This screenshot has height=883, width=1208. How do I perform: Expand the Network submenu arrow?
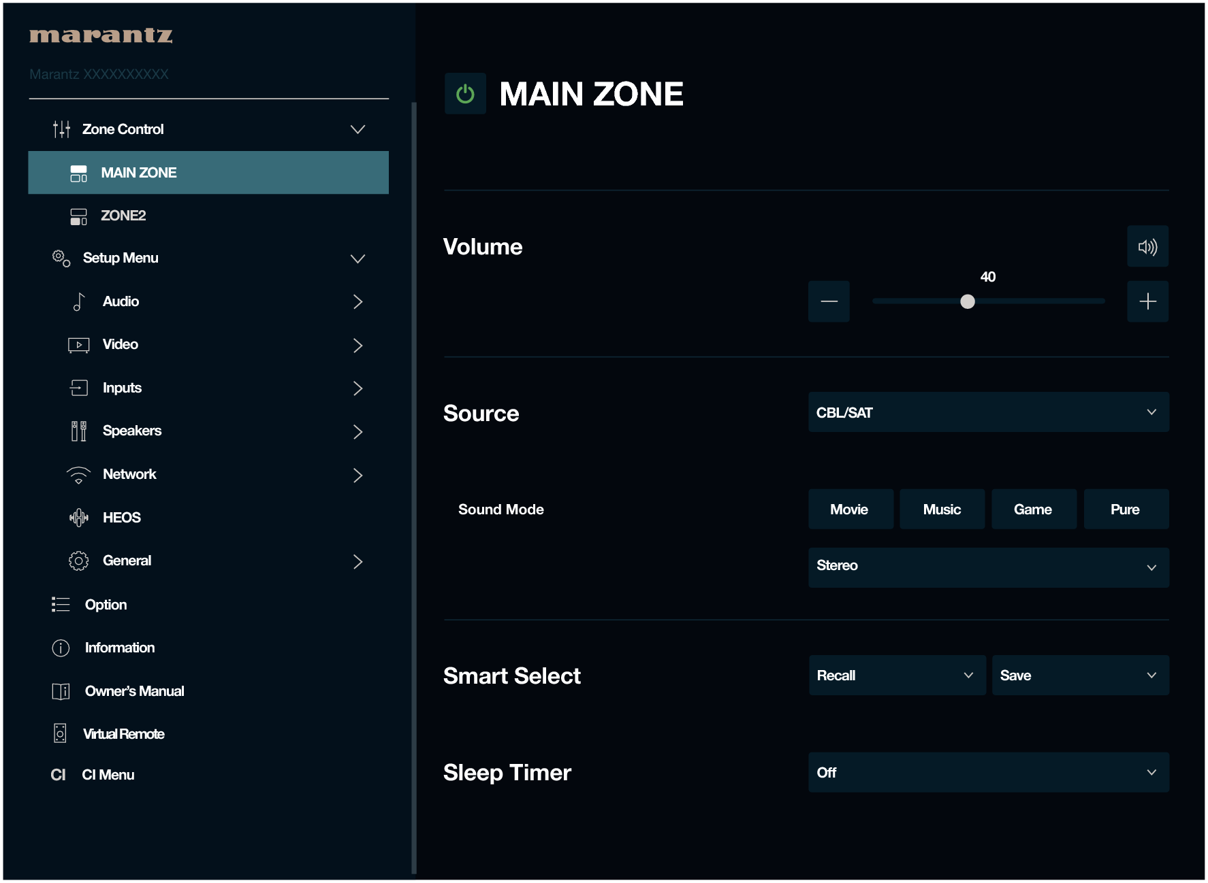coord(357,475)
